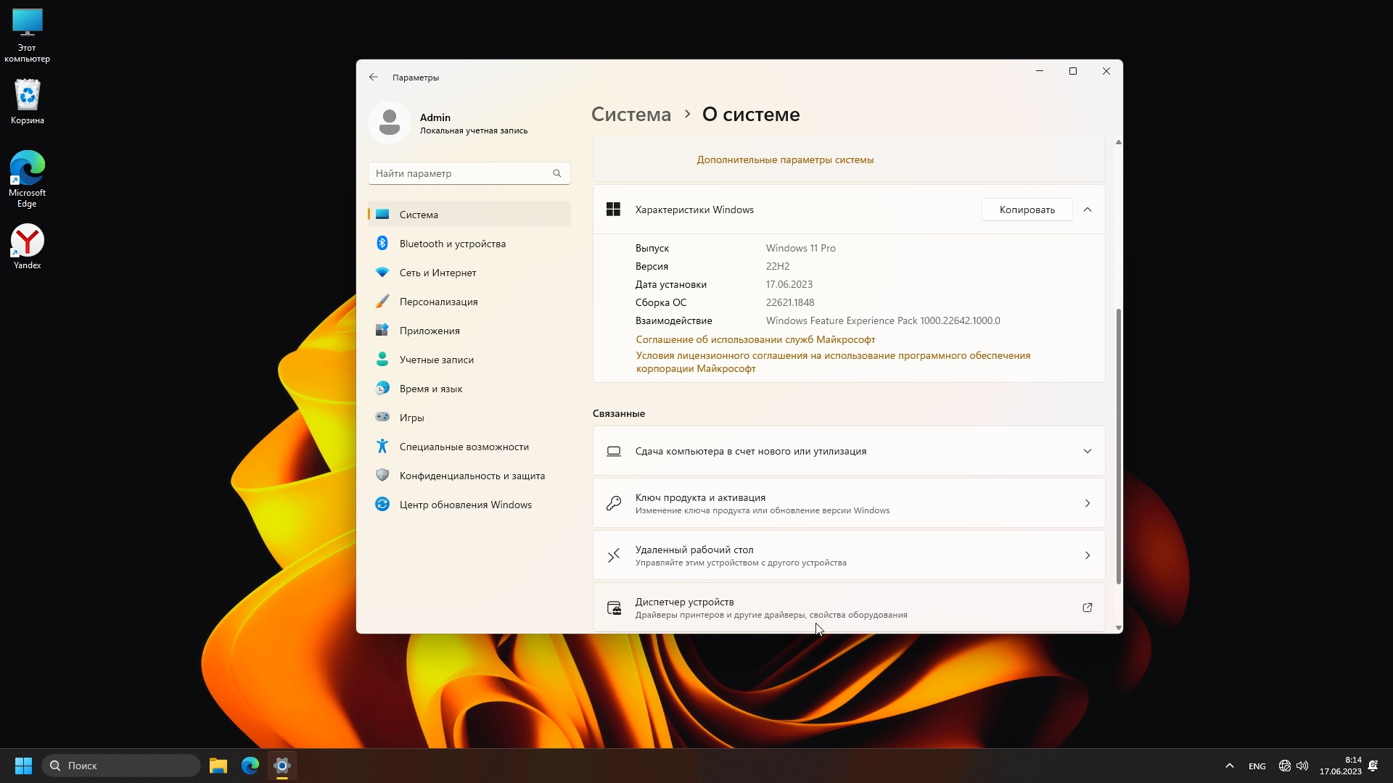
Task: Open Специальные возможности section
Action: (464, 447)
